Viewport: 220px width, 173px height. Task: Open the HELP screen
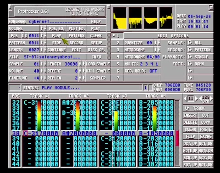tap(96, 22)
